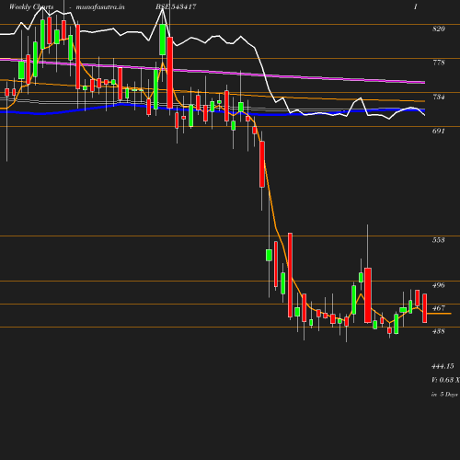Image resolution: width=460 pixels, height=460 pixels.
Task: Click the 820 price axis label
Action: pos(439,29)
